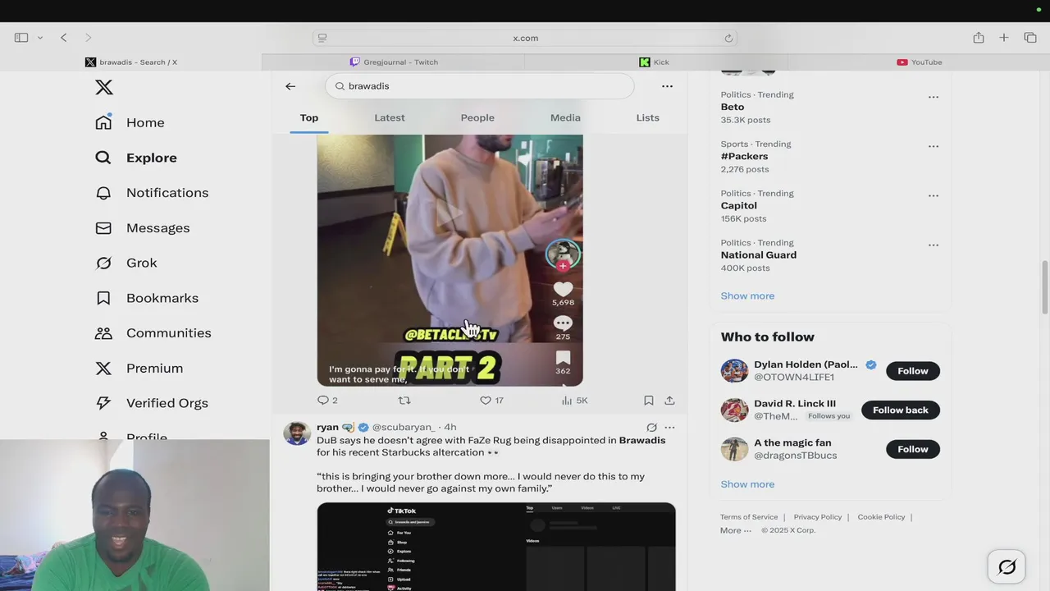The height and width of the screenshot is (591, 1050).
Task: View analytics showing 5K views
Action: [x=574, y=401]
